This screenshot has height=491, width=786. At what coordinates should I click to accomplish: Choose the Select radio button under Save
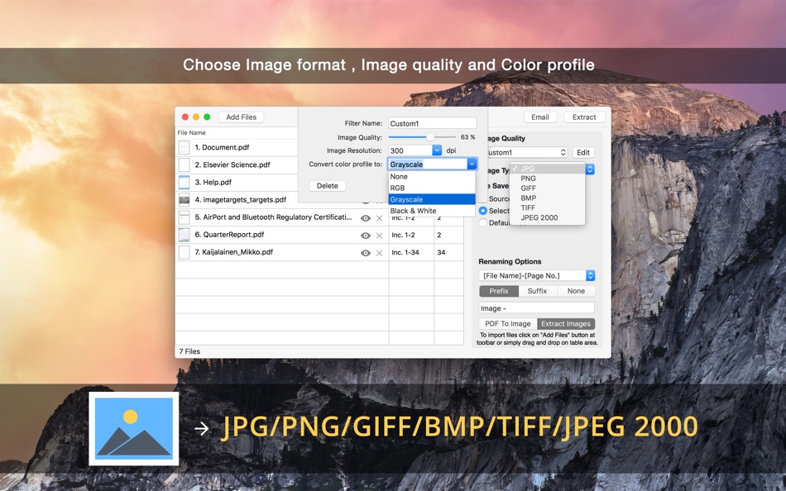click(482, 211)
